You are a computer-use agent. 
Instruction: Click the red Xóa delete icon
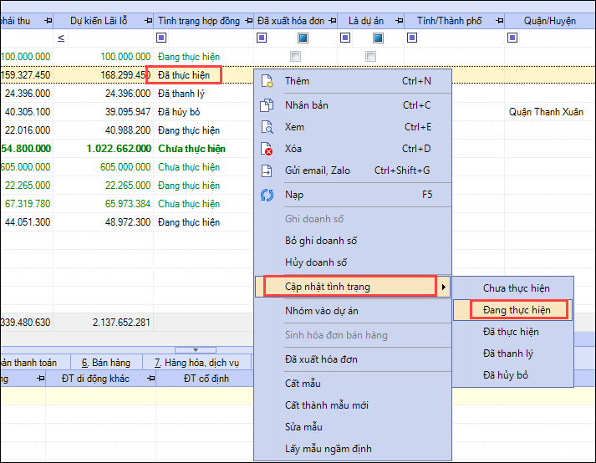point(267,149)
